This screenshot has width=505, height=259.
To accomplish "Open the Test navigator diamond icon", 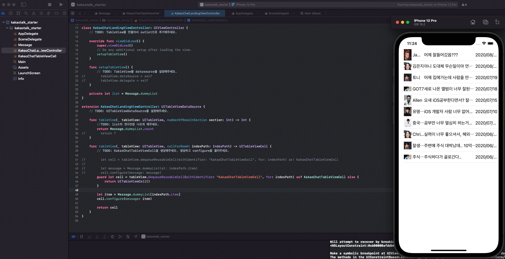I will tap(41, 13).
